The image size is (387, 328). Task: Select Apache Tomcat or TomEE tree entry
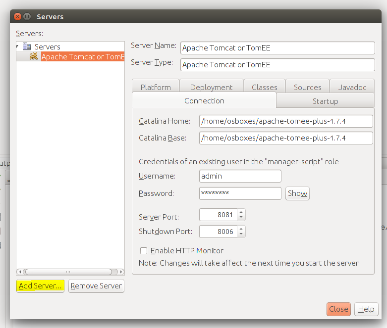click(x=83, y=57)
